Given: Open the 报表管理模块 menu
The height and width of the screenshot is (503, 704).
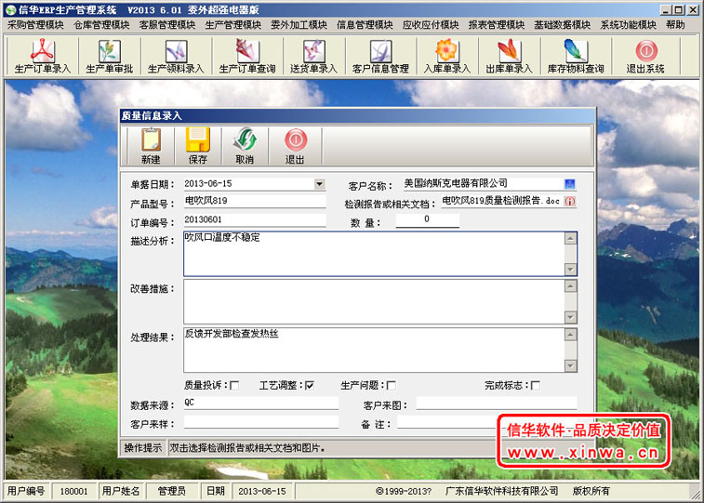Looking at the screenshot, I should (x=497, y=25).
